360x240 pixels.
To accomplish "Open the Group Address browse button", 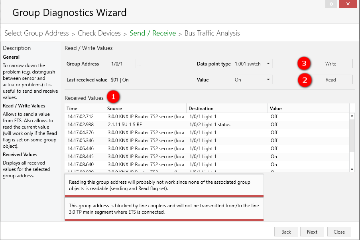I will click(139, 64).
